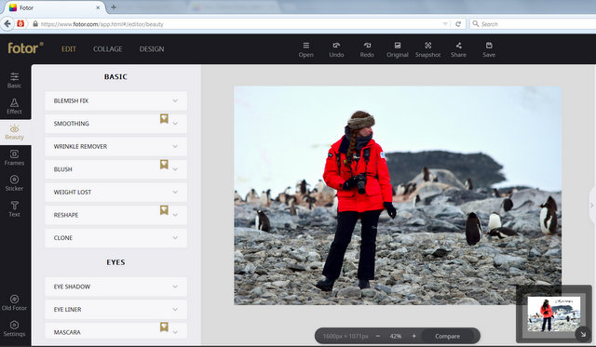Expand the Smoothing option
Screen dimensions: 596x347
115,124
